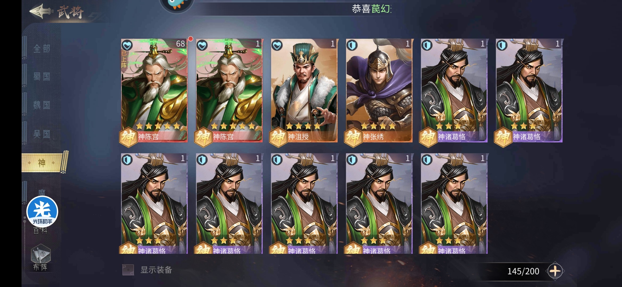Image resolution: width=622 pixels, height=287 pixels.
Task: Switch to the 魏国 tab
Action: pos(42,105)
